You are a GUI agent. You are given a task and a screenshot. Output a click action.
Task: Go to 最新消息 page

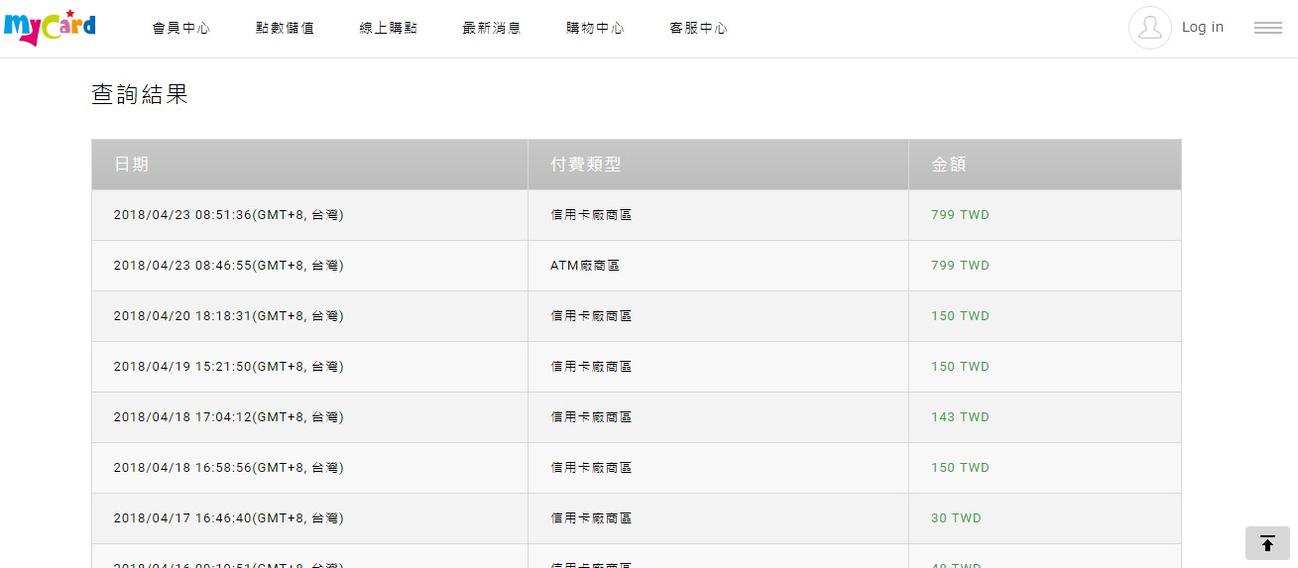[492, 29]
